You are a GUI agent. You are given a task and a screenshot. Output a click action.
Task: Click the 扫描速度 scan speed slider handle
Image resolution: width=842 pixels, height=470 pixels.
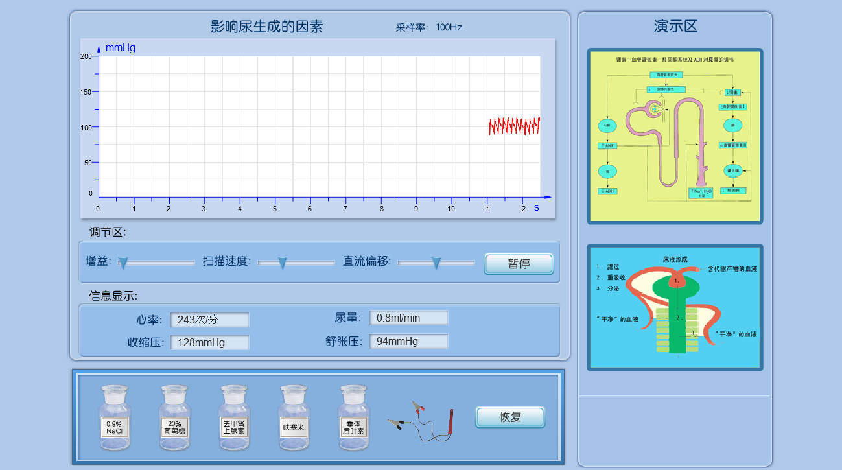282,263
